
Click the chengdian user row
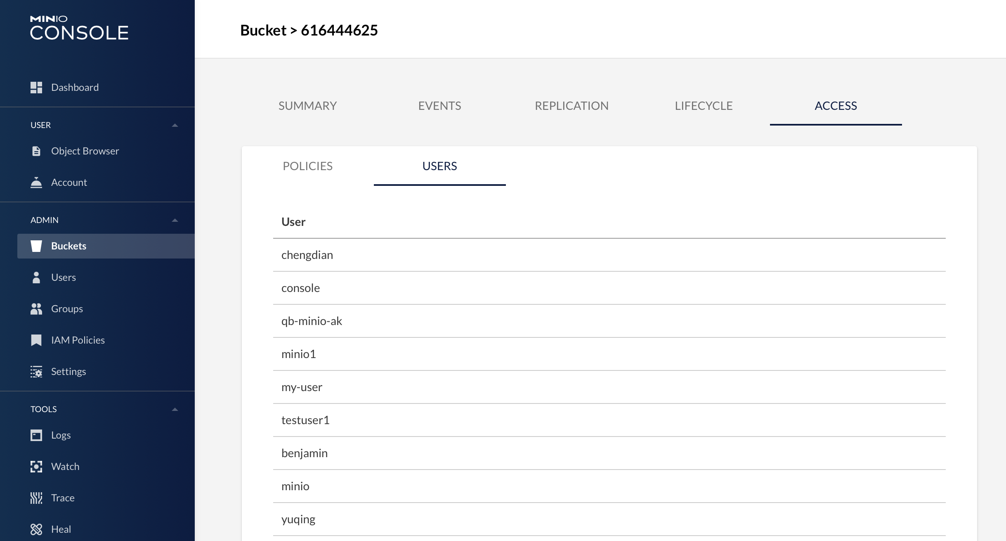[609, 255]
